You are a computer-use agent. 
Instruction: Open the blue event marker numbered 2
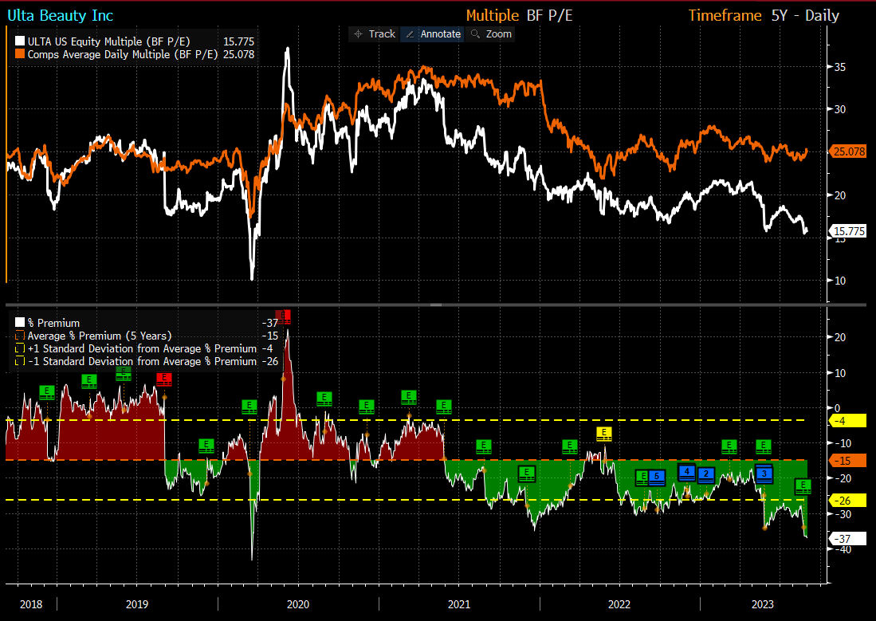click(x=706, y=474)
